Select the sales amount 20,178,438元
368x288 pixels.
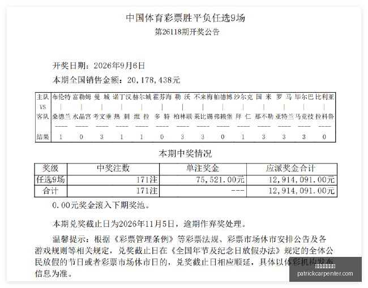click(154, 80)
